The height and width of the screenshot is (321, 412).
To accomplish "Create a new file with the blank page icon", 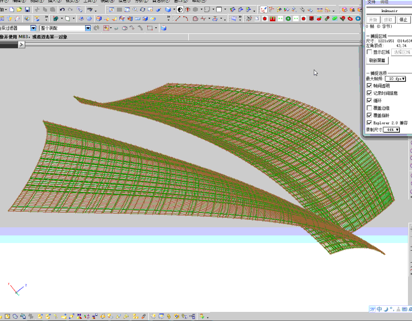I will tap(12, 10).
